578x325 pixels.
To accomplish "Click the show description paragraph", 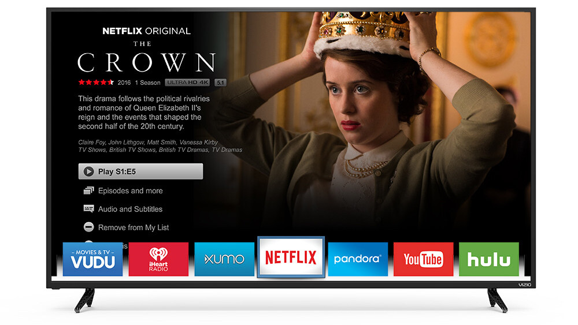I will click(144, 112).
